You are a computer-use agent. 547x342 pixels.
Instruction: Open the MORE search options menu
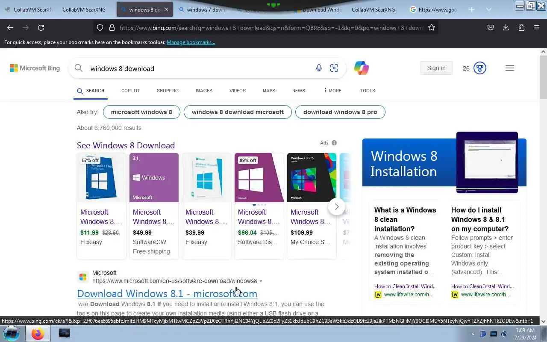[x=332, y=91]
